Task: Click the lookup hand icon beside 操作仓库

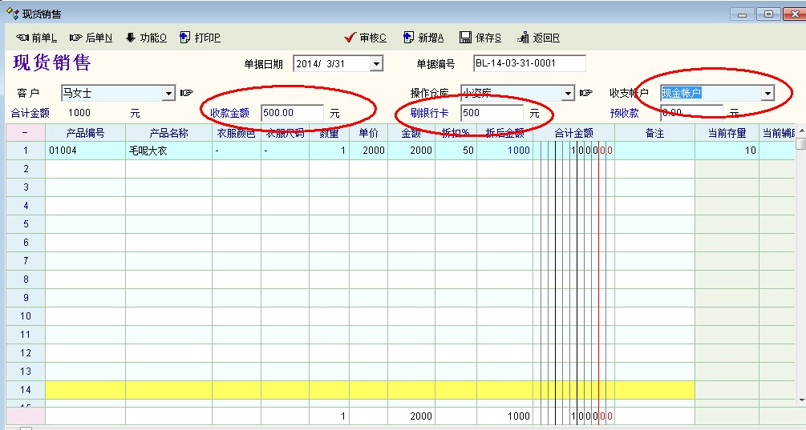Action: pos(586,94)
